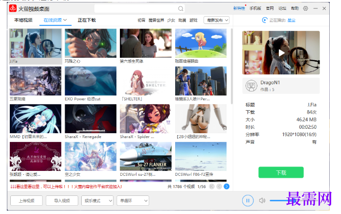The image size is (341, 214).
Task: Open 官网 link
Action: 270,8
